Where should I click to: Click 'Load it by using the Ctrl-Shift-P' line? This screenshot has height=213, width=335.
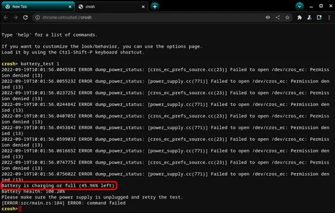click(x=73, y=52)
